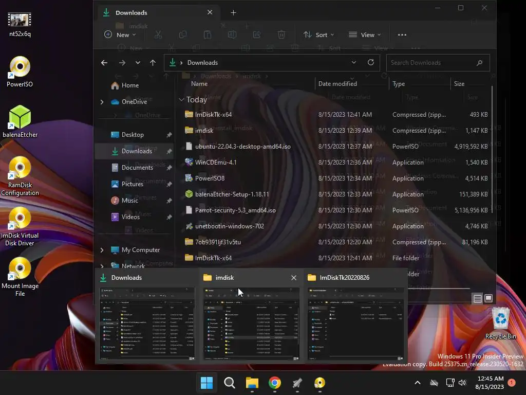
Task: Open recent locations dropdown chevron
Action: pyautogui.click(x=138, y=63)
